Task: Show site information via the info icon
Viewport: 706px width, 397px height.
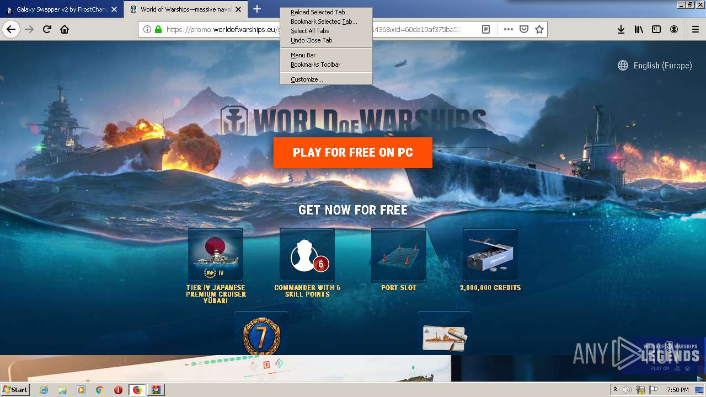Action: coord(147,29)
